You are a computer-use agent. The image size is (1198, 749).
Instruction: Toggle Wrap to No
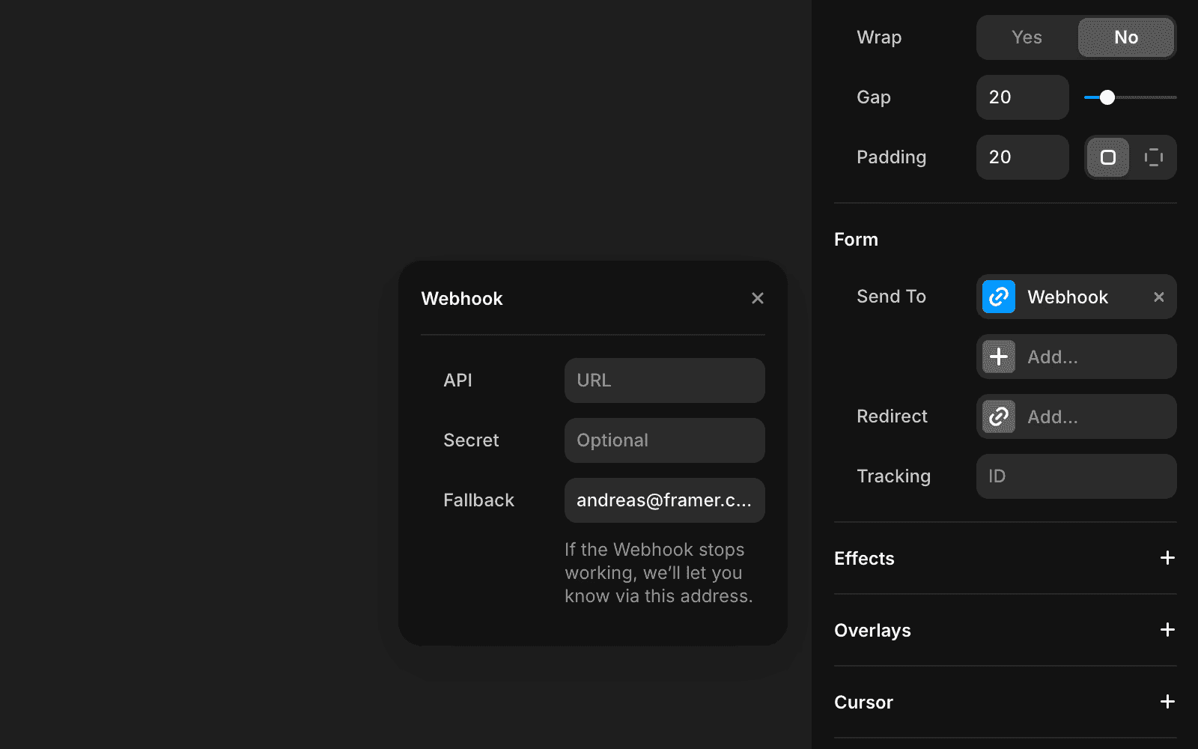(x=1125, y=37)
